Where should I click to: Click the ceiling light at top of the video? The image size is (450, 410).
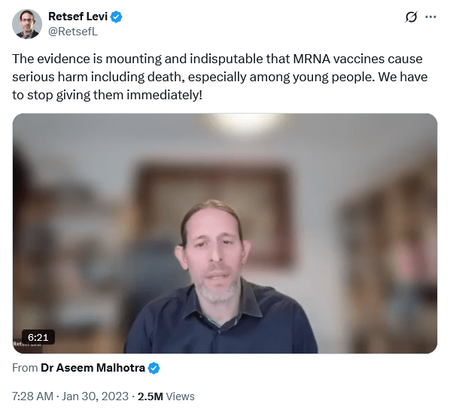245,122
